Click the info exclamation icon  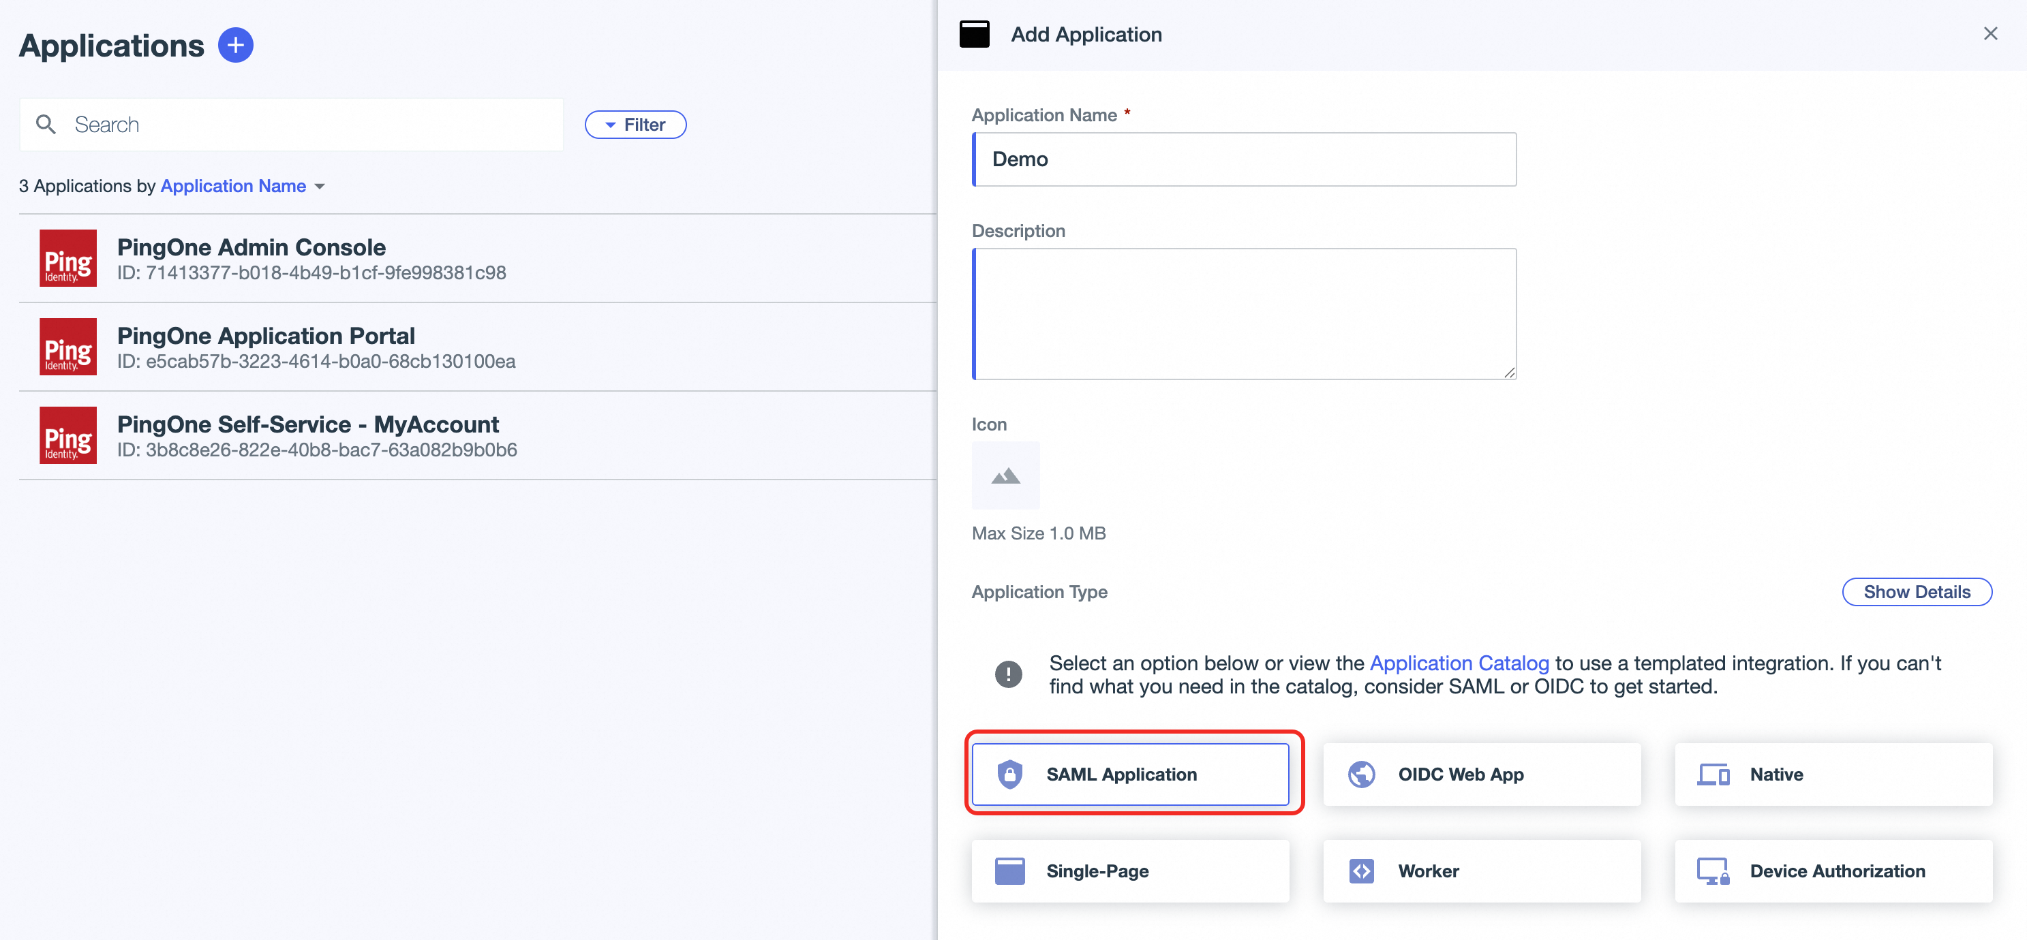click(1008, 674)
